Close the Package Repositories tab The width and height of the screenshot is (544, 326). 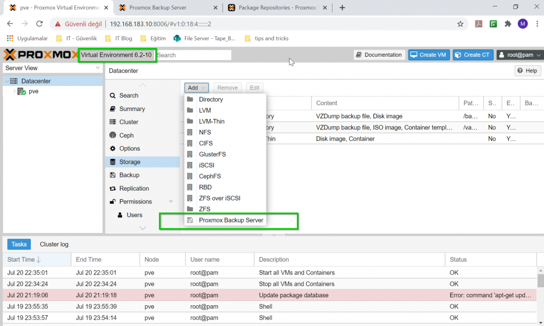(325, 7)
